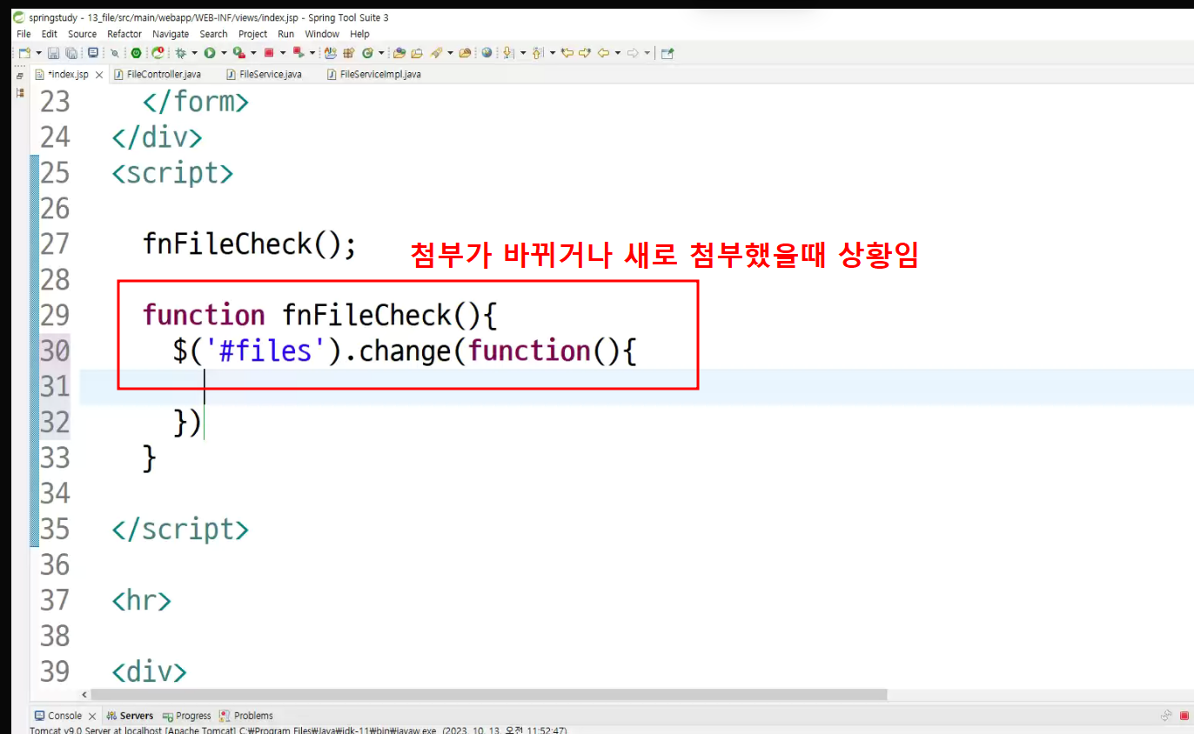Switch to the Servers view tab

pyautogui.click(x=130, y=716)
